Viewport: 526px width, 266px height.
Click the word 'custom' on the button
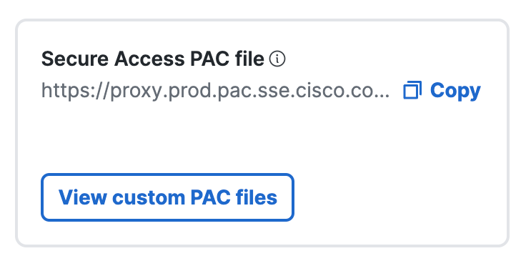point(148,197)
